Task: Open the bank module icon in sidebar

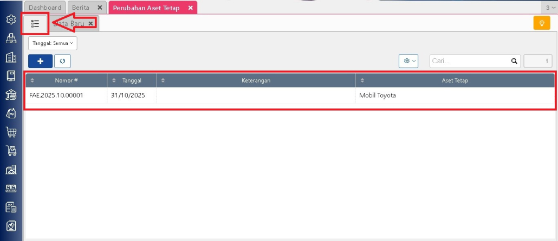Action: pyautogui.click(x=11, y=95)
